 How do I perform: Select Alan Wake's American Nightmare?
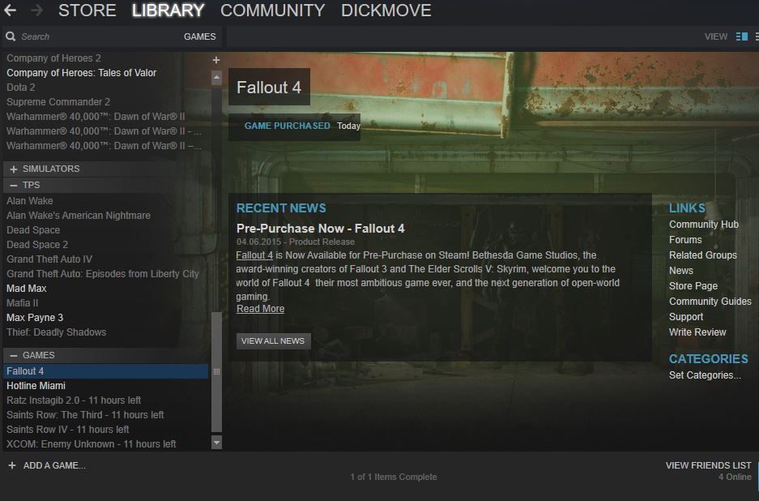[x=79, y=215]
